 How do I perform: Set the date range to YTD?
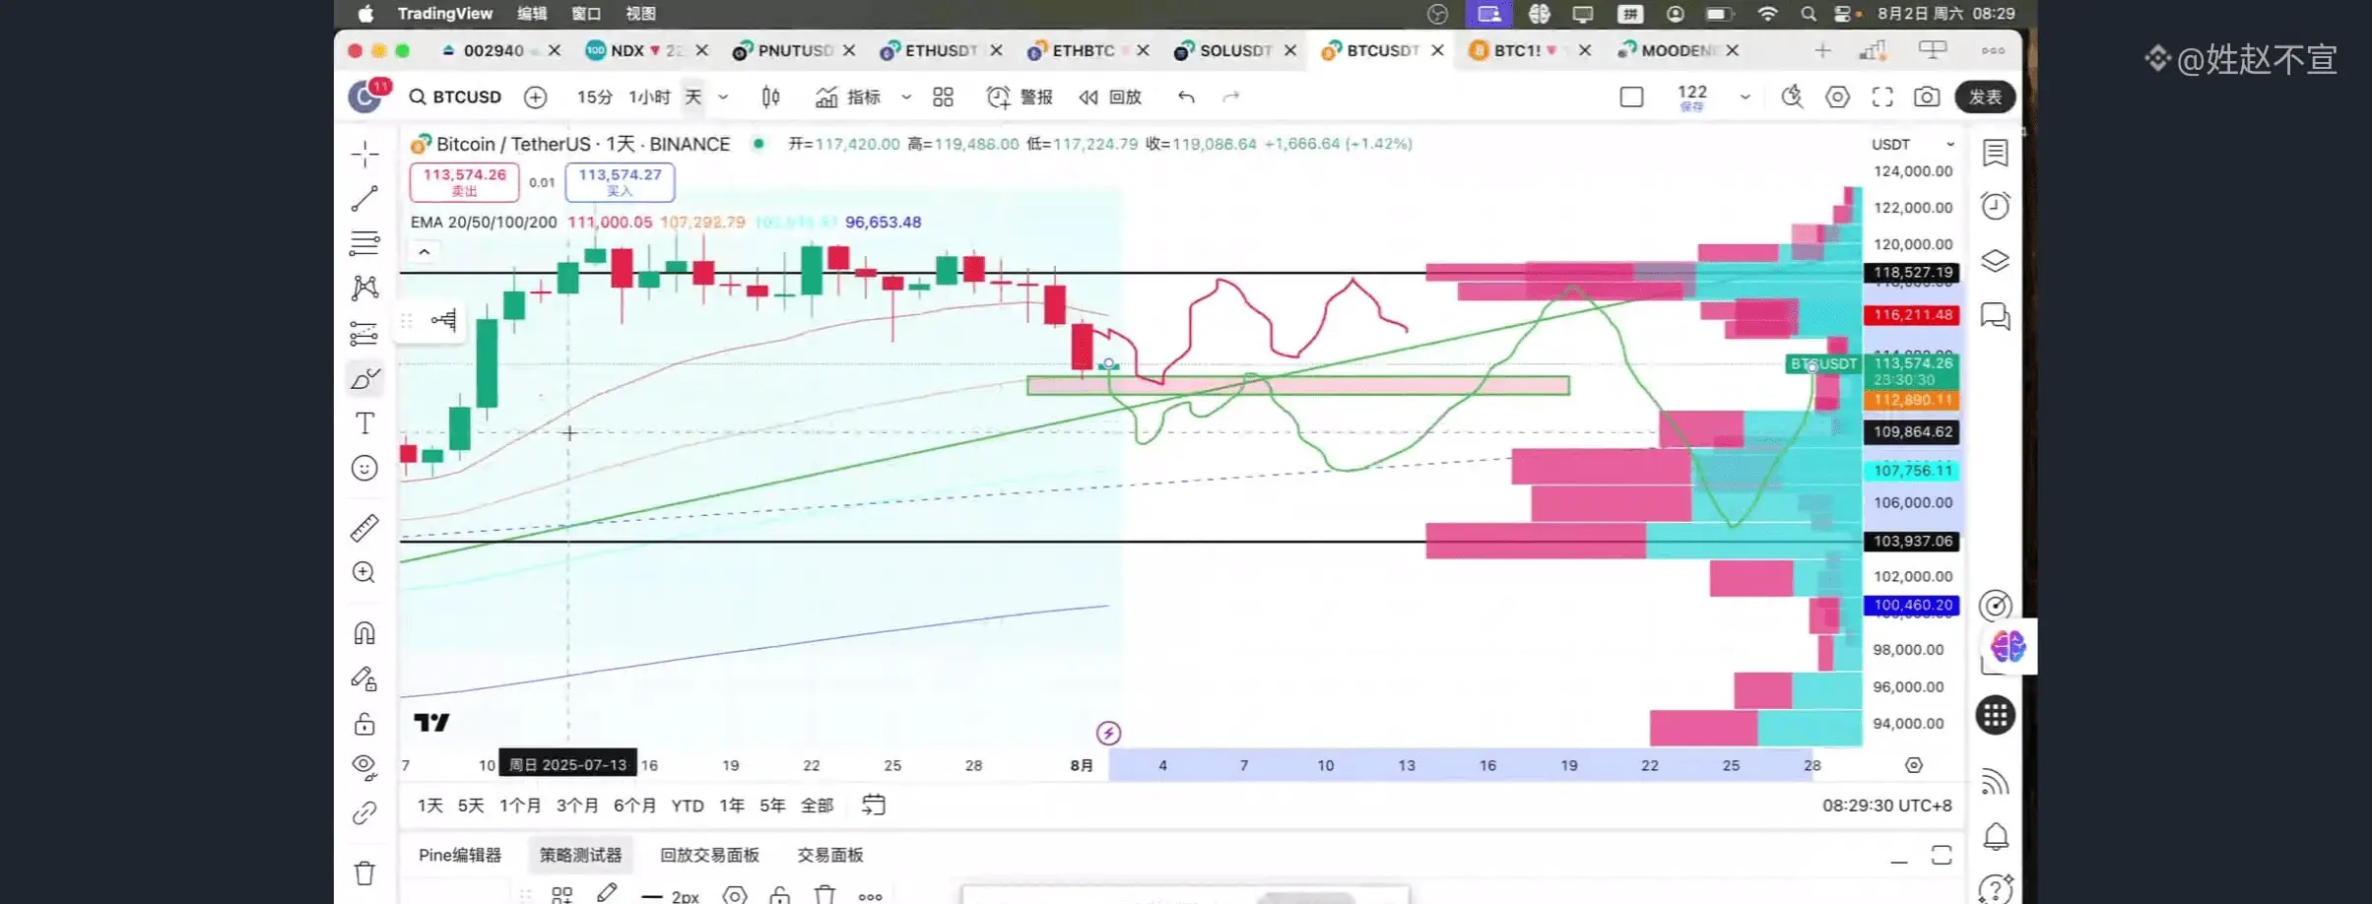click(687, 806)
